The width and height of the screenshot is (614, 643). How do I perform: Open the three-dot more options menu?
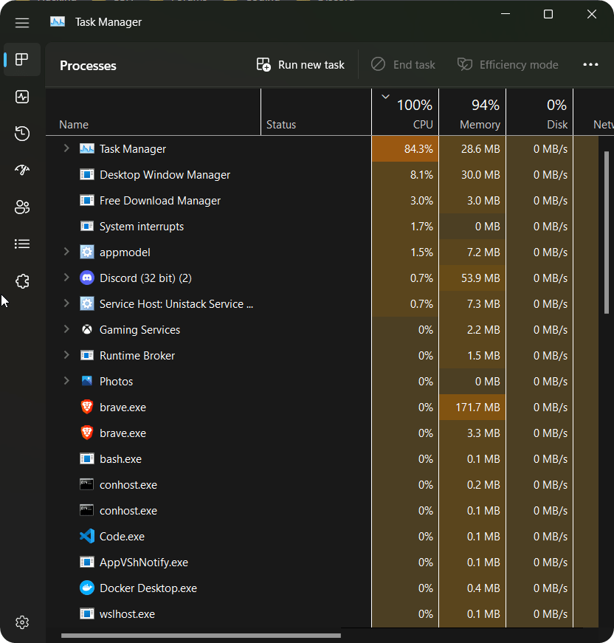click(590, 65)
